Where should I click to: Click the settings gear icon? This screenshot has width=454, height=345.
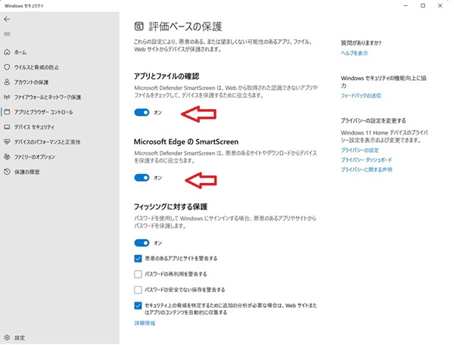[x=7, y=337]
